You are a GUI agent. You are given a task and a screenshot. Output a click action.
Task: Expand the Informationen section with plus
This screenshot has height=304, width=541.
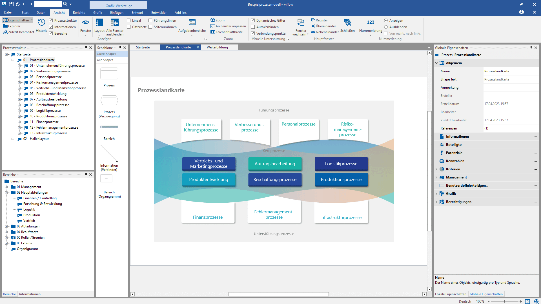pyautogui.click(x=536, y=137)
